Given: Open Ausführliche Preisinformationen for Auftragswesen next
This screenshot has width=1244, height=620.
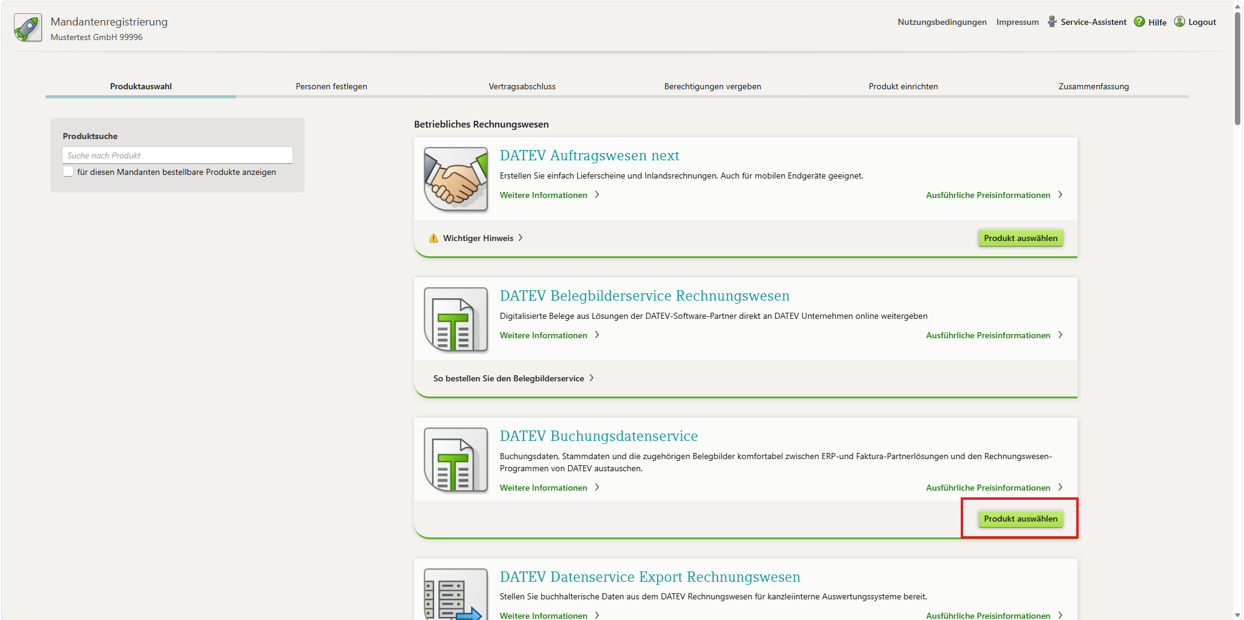Looking at the screenshot, I should 988,195.
